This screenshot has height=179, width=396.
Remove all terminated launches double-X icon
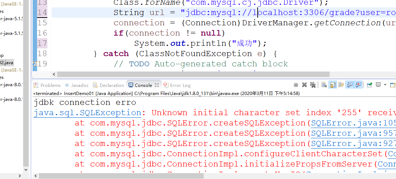click(313, 85)
